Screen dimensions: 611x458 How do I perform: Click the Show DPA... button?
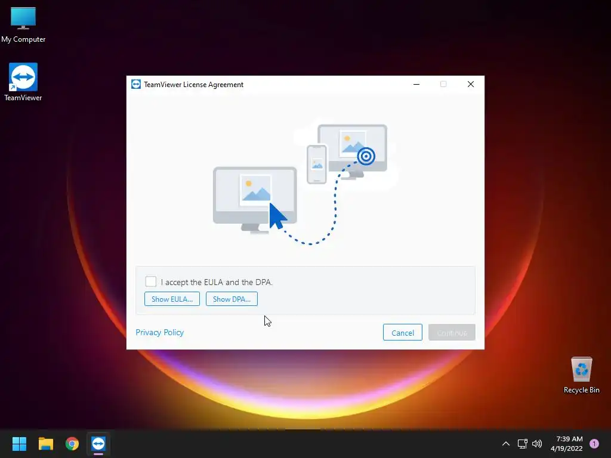click(232, 299)
